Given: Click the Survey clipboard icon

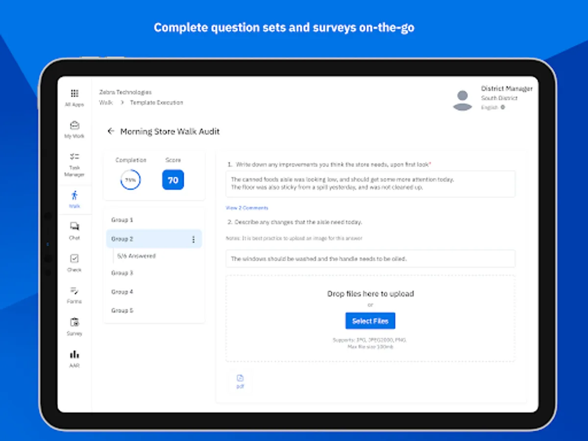Looking at the screenshot, I should [74, 323].
